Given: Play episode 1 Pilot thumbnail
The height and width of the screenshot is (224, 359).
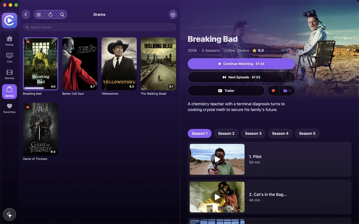Looking at the screenshot, I should point(217,159).
